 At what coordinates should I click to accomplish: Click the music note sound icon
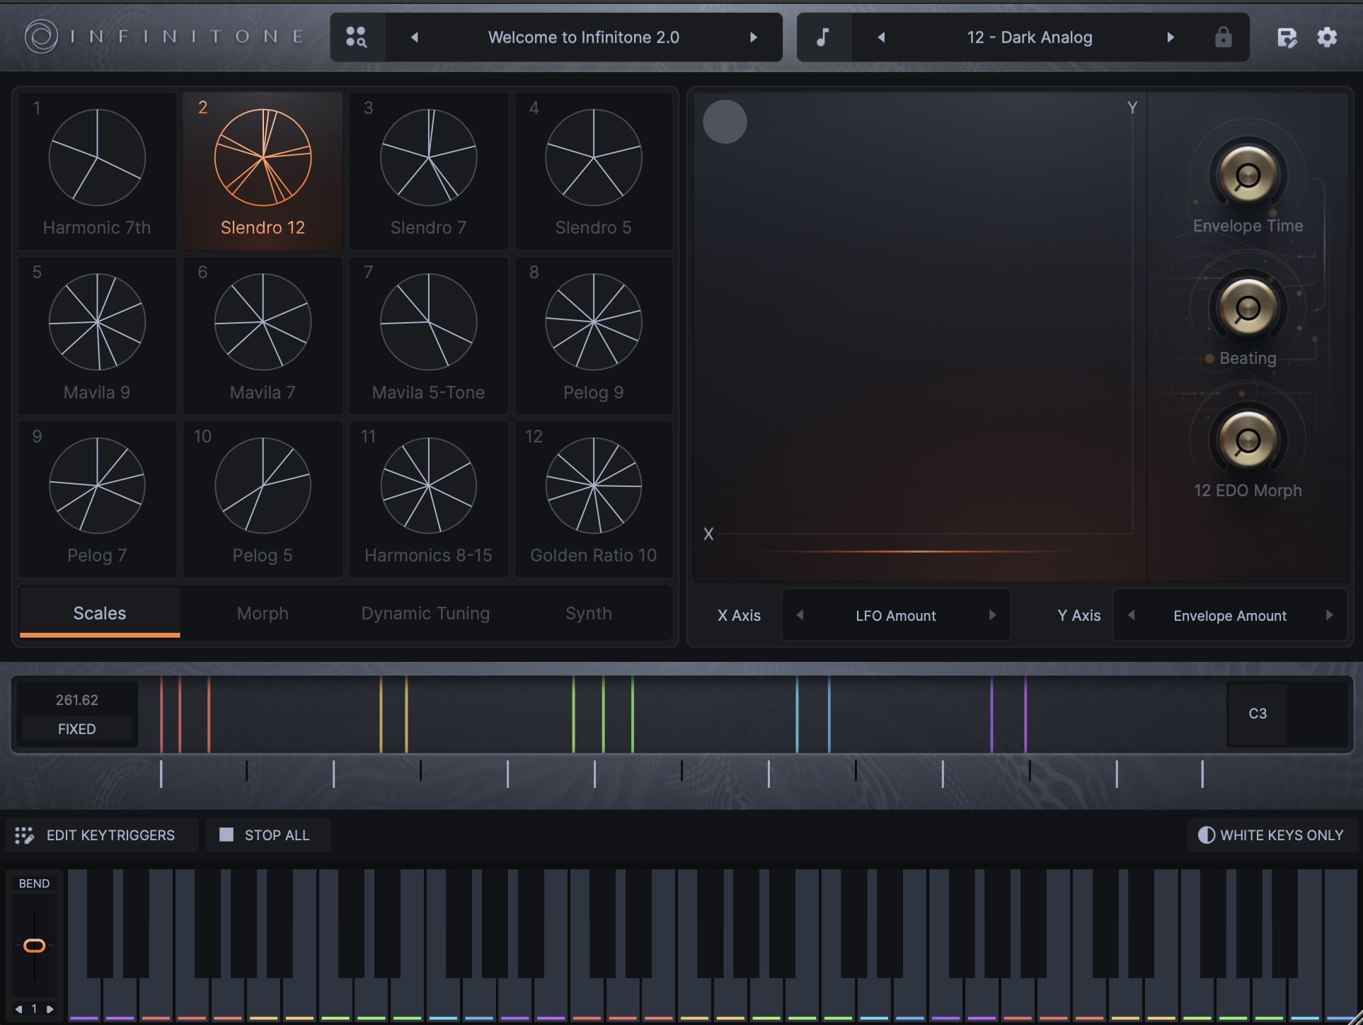823,37
